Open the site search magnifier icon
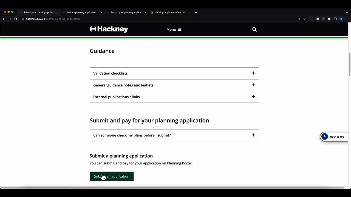Image resolution: width=351 pixels, height=197 pixels. [254, 29]
